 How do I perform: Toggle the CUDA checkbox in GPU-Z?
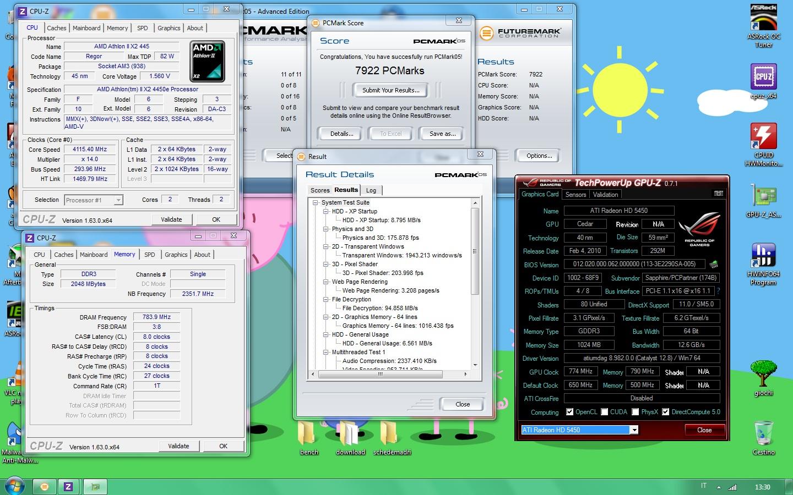[x=605, y=412]
